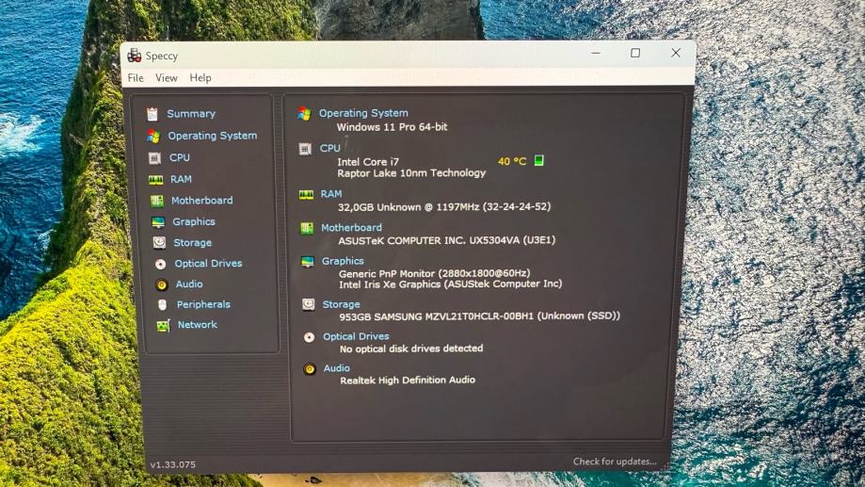Click the Motherboard icon in summary pane
The image size is (865, 487).
pyautogui.click(x=307, y=228)
